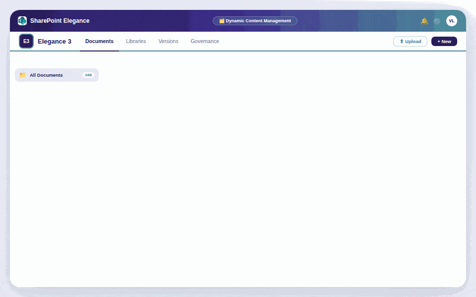Image resolution: width=476 pixels, height=297 pixels.
Task: Click the + New button
Action: click(444, 41)
